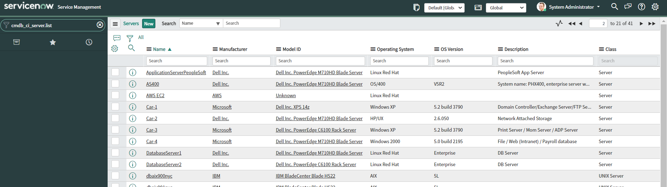
Task: Open the Dell Inc. XPS 14z model
Action: 293,107
